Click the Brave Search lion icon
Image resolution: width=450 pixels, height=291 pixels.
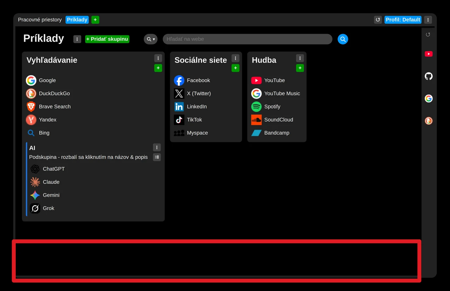tap(31, 107)
